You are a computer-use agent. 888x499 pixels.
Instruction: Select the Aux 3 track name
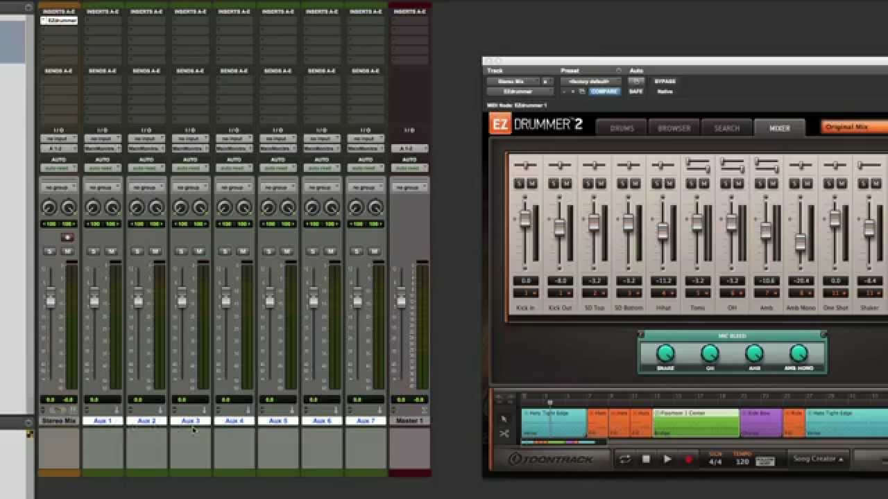[190, 421]
